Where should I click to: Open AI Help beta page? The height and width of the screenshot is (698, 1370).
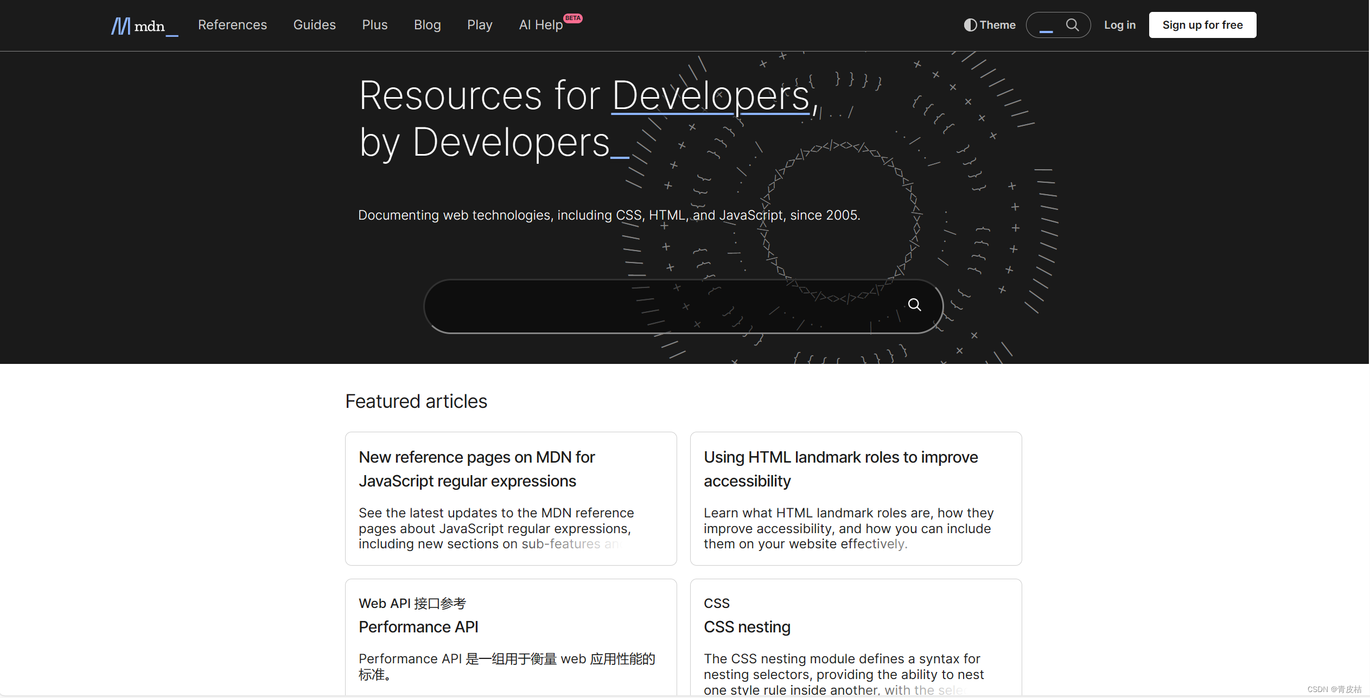click(x=550, y=24)
